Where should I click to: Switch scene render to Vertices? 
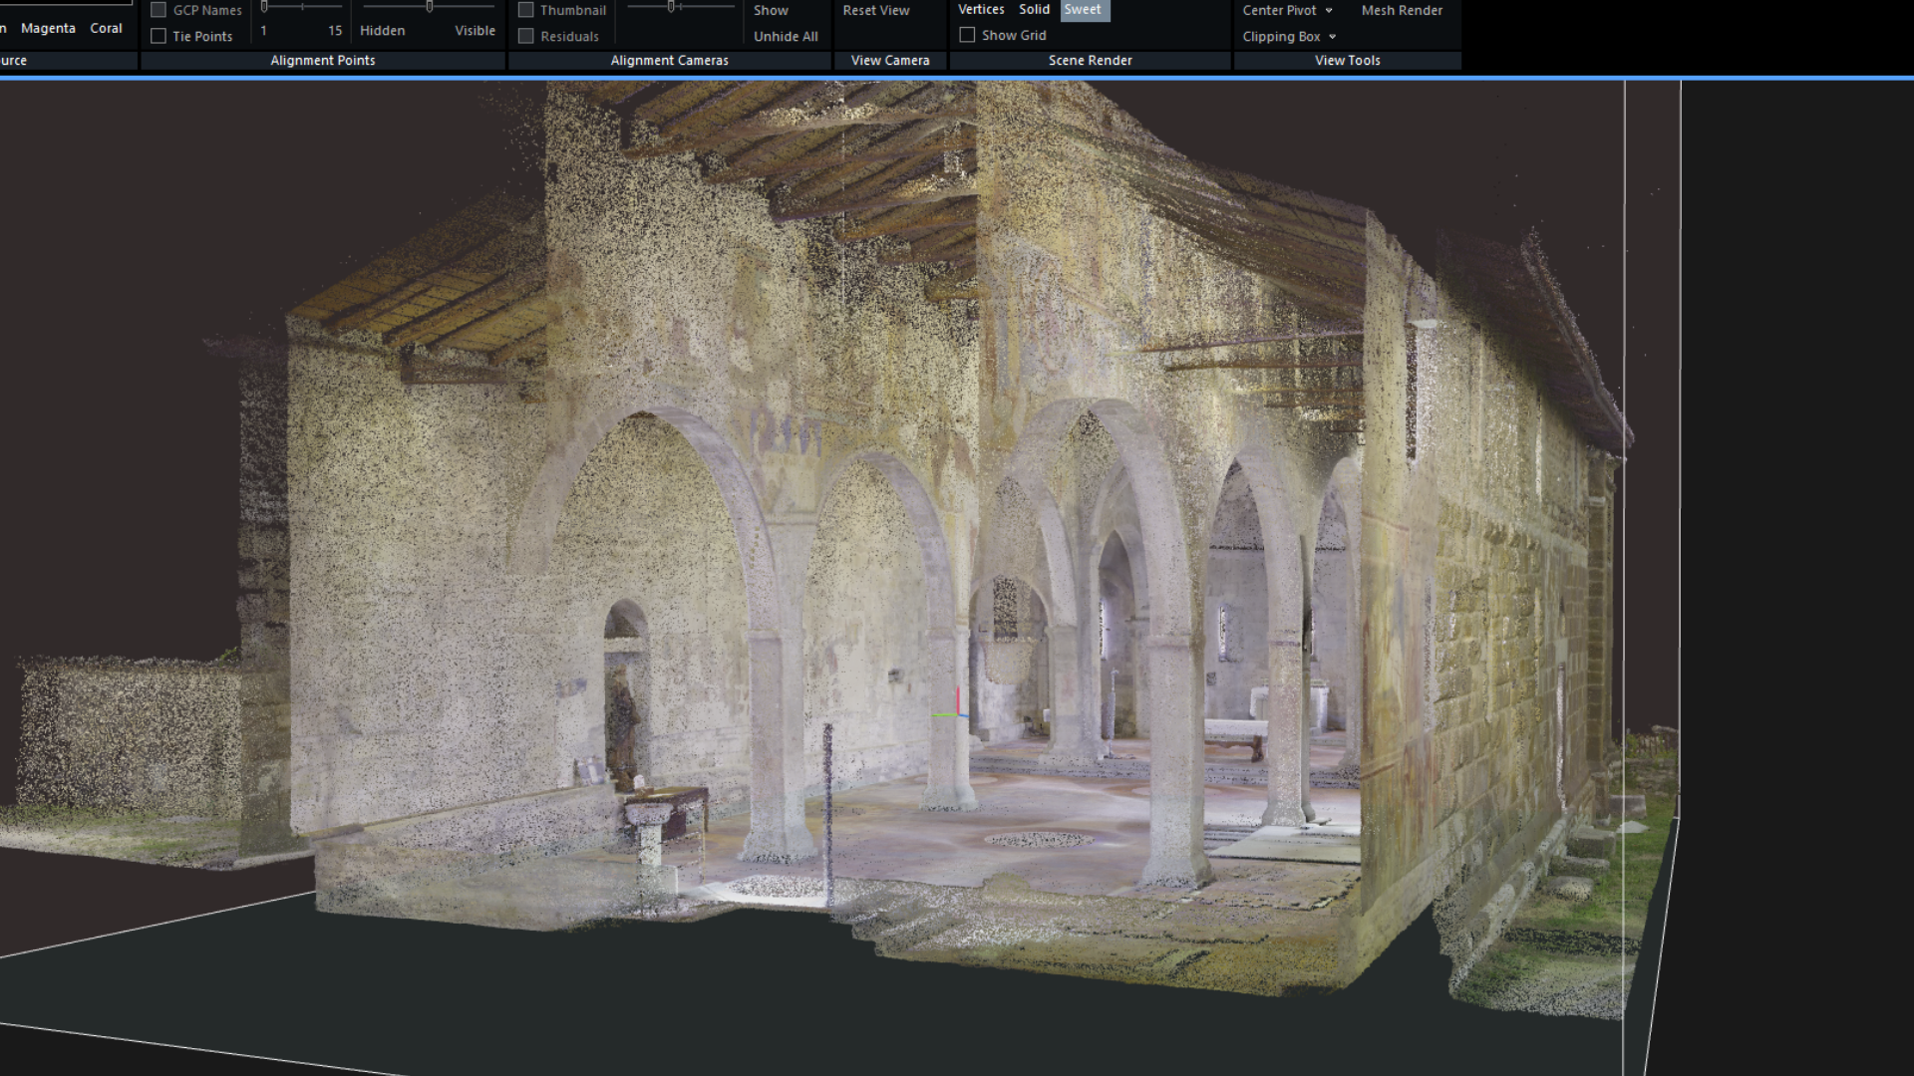981,9
